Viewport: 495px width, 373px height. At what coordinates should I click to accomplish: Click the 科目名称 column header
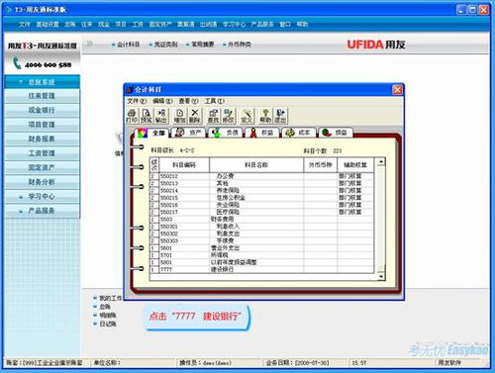click(x=256, y=165)
